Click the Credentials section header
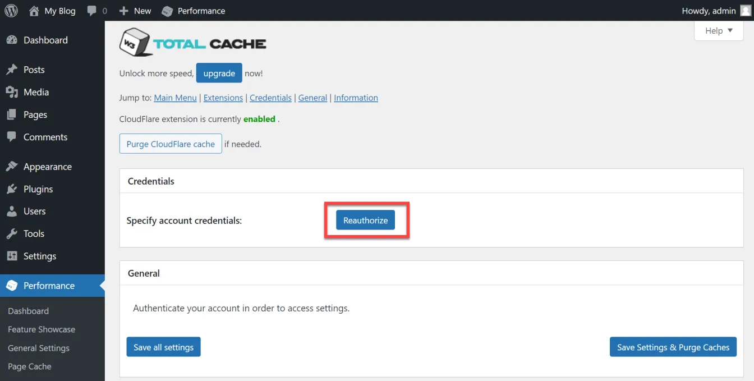754x381 pixels. pos(151,181)
